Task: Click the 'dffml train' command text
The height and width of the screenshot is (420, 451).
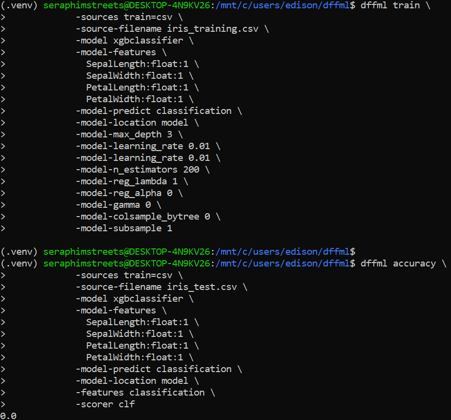Action: tap(390, 5)
